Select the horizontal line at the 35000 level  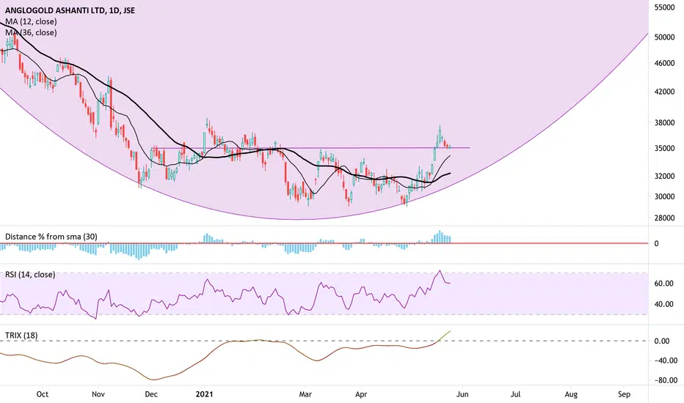pyautogui.click(x=310, y=148)
